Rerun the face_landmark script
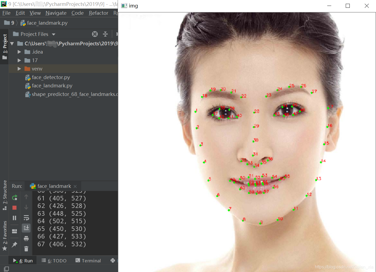The image size is (376, 272). (x=14, y=198)
